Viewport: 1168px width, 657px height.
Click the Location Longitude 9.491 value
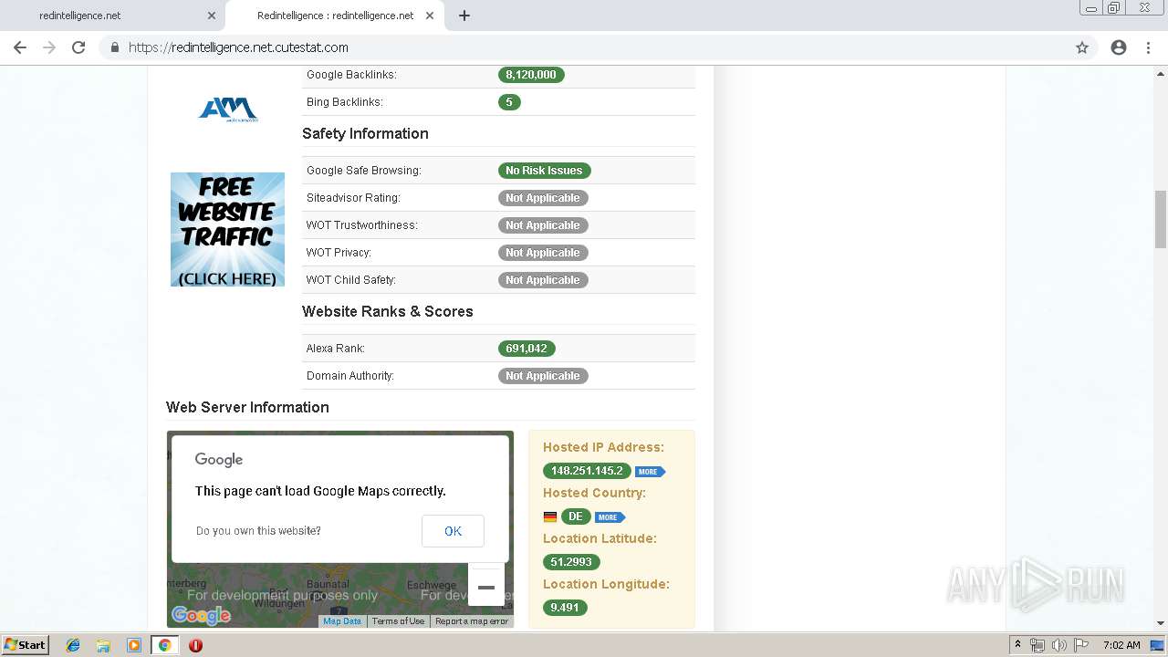565,608
